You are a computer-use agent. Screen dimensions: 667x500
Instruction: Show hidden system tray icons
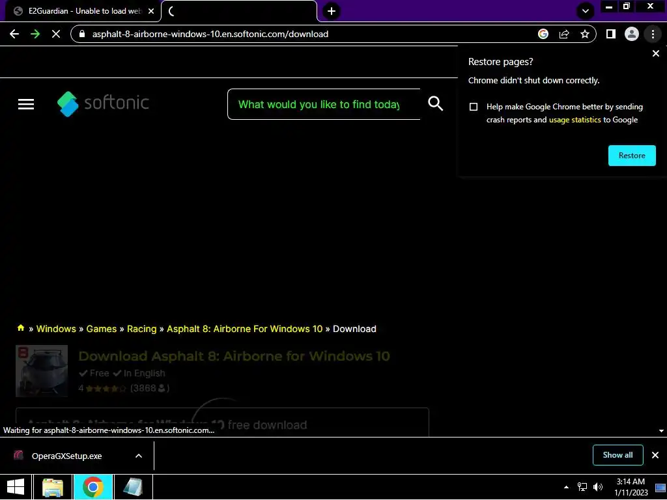click(x=566, y=487)
